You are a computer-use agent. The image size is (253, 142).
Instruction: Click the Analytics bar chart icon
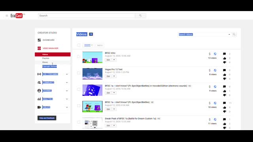[39, 99]
